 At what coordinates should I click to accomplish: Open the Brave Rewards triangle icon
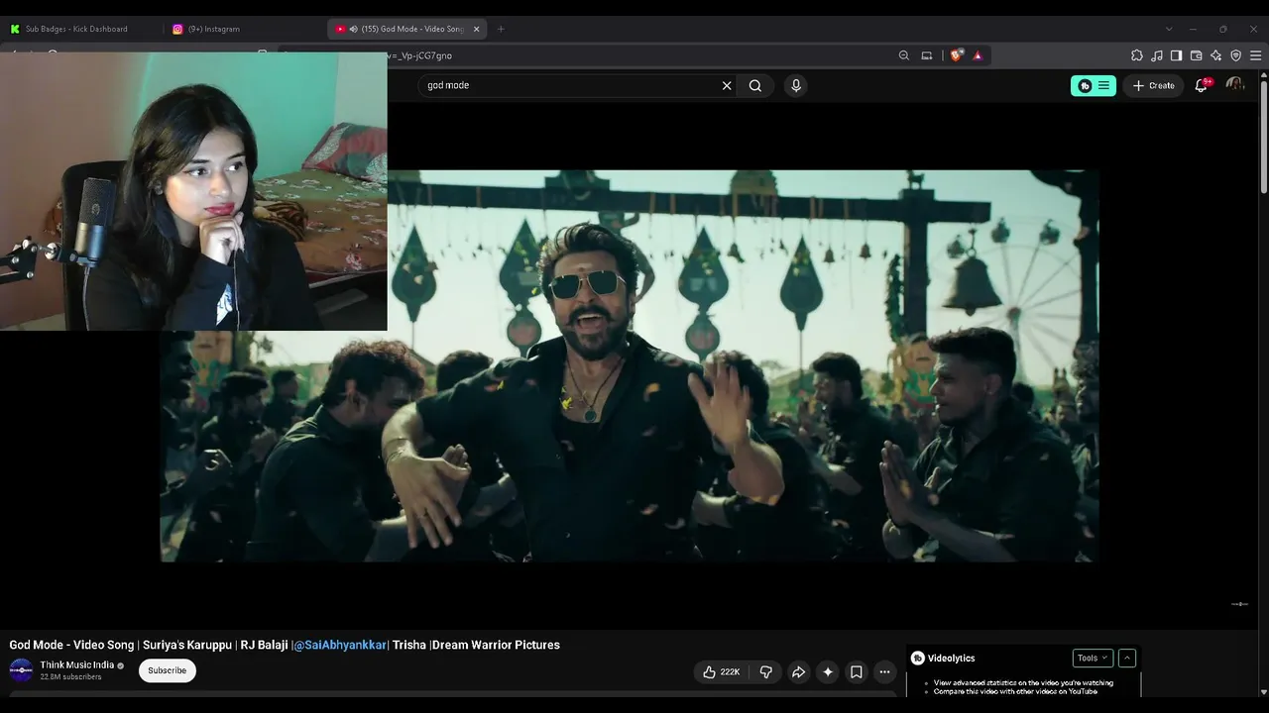[x=978, y=55]
